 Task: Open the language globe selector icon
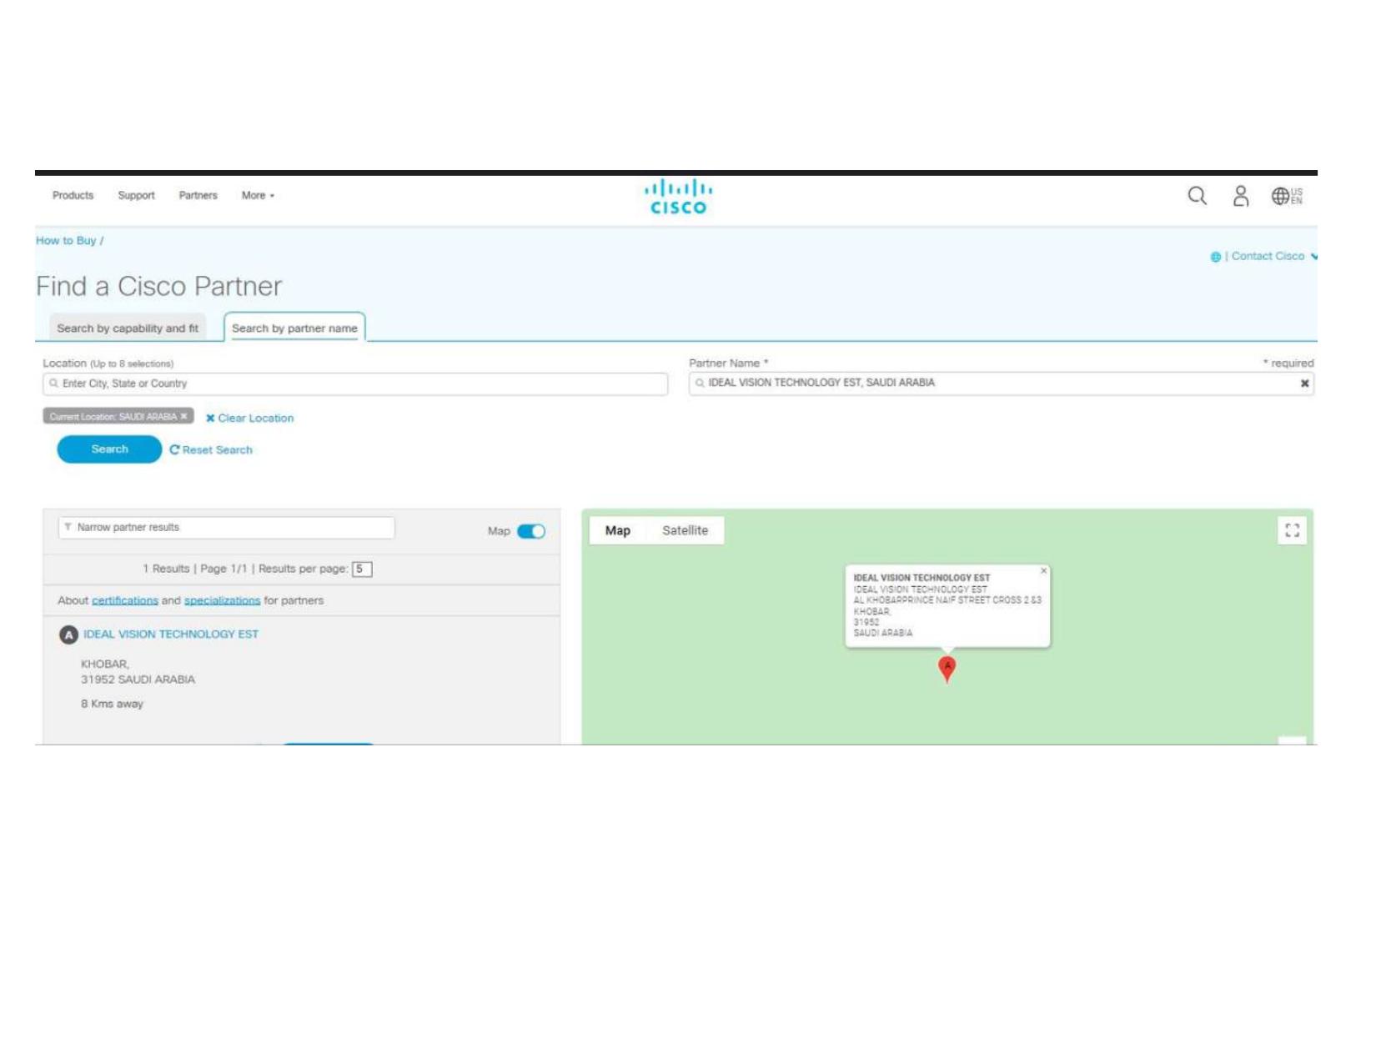pos(1286,196)
